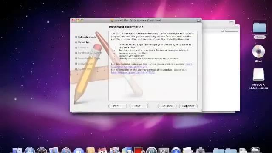Open iCal calendar from the Dock
Screen dimensions: 272x153
tap(102, 150)
